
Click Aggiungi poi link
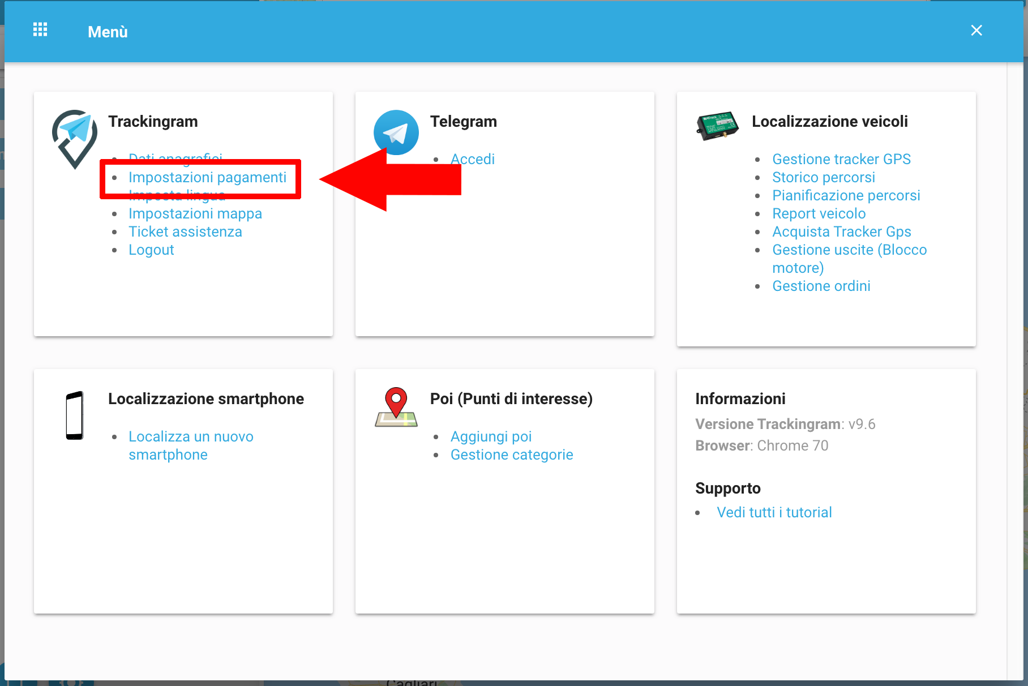pyautogui.click(x=491, y=436)
